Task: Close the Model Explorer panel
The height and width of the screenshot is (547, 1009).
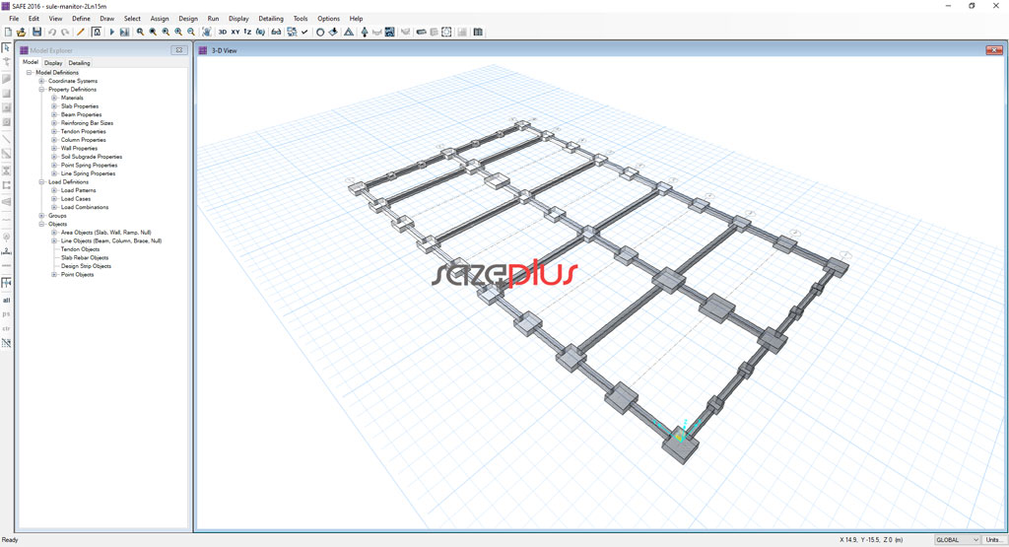Action: pyautogui.click(x=179, y=50)
